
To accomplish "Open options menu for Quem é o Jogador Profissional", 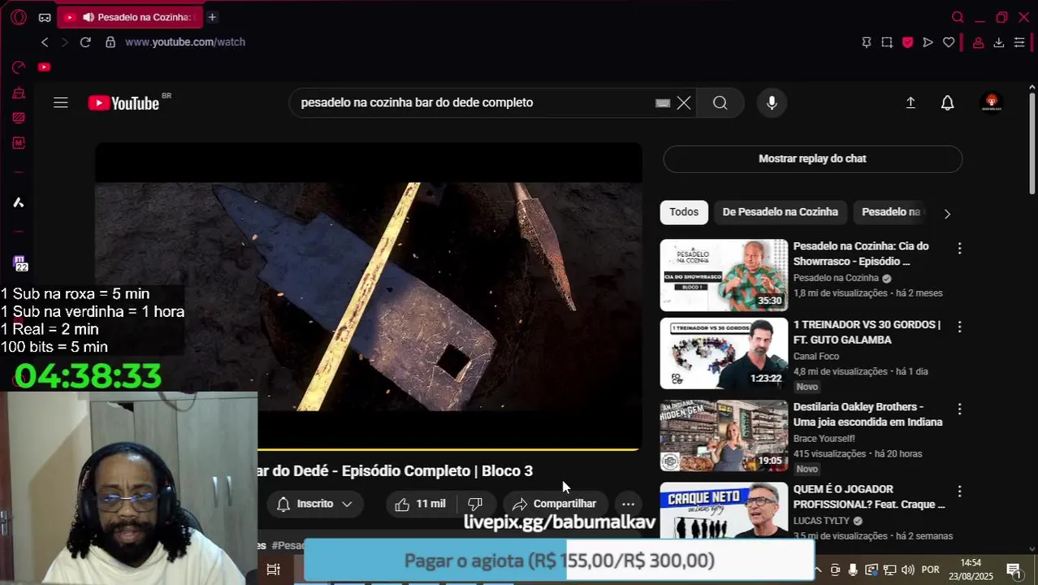I will 959,492.
